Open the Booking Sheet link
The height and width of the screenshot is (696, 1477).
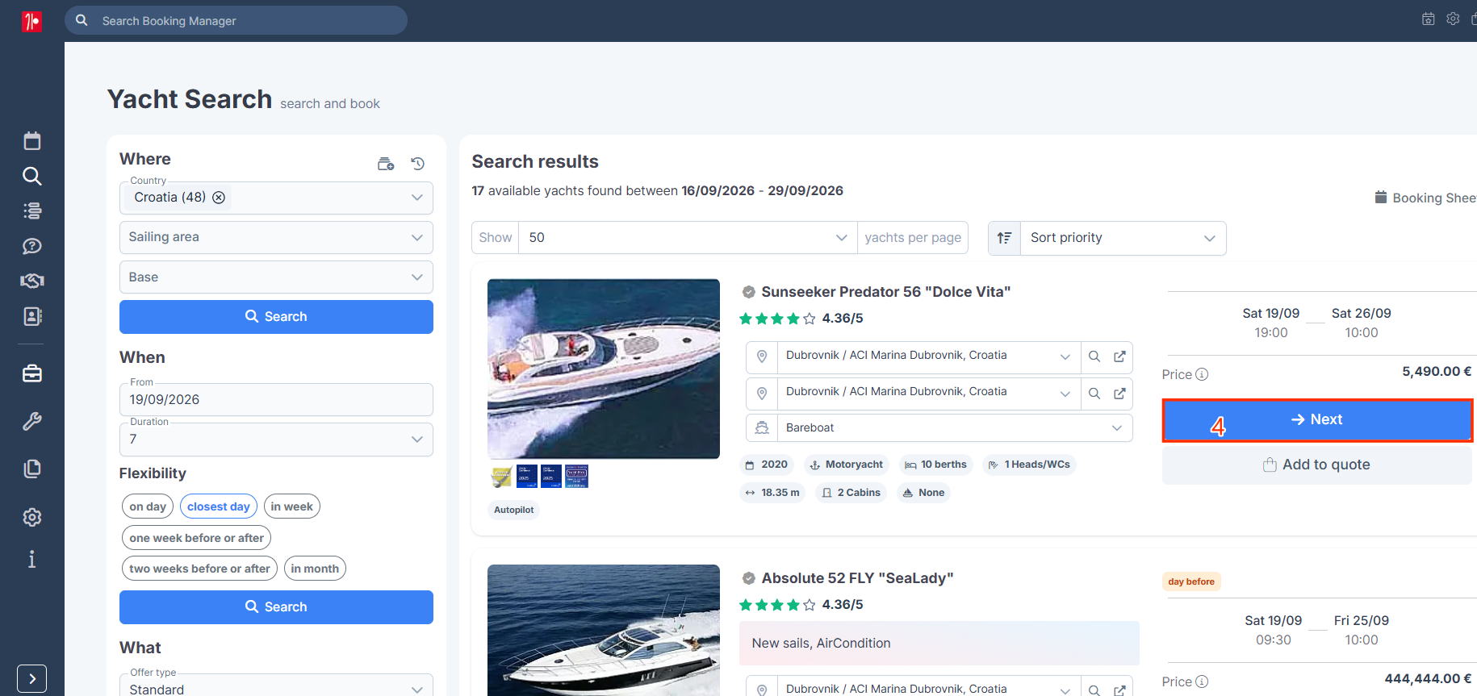click(x=1426, y=198)
